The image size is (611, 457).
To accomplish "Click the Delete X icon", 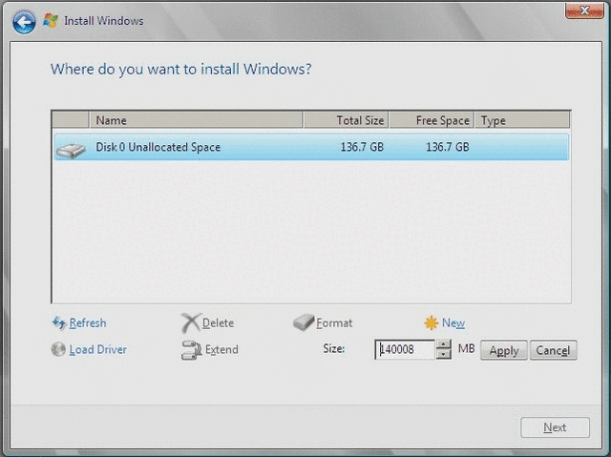I will click(191, 322).
